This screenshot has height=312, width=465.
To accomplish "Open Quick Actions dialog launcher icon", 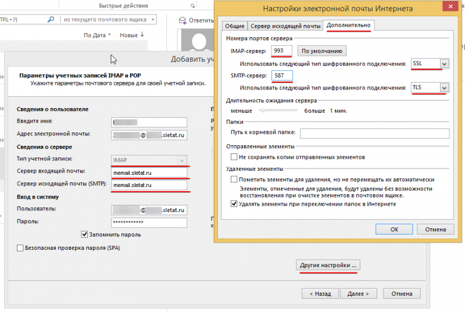I will tap(192, 6).
